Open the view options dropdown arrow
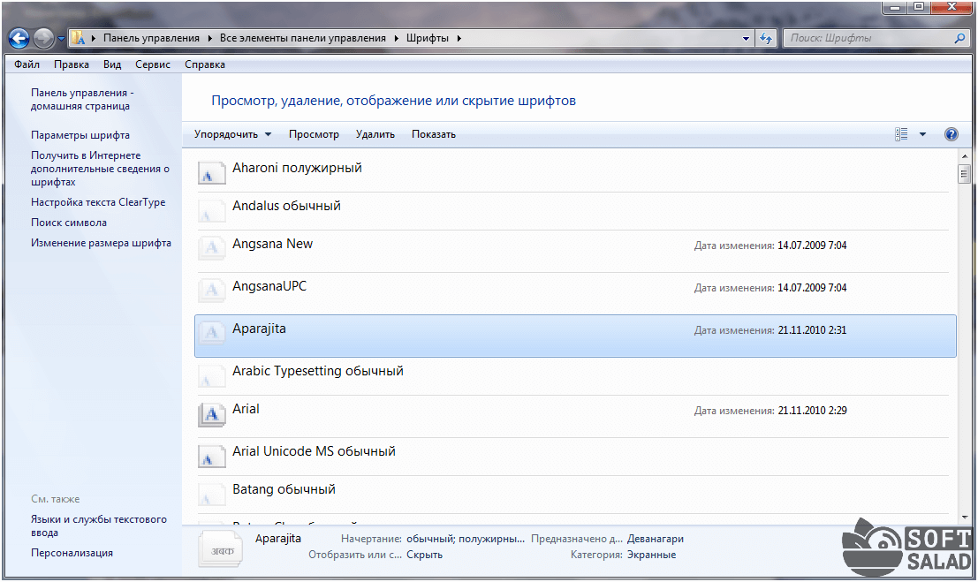Image resolution: width=978 pixels, height=582 pixels. pos(922,134)
